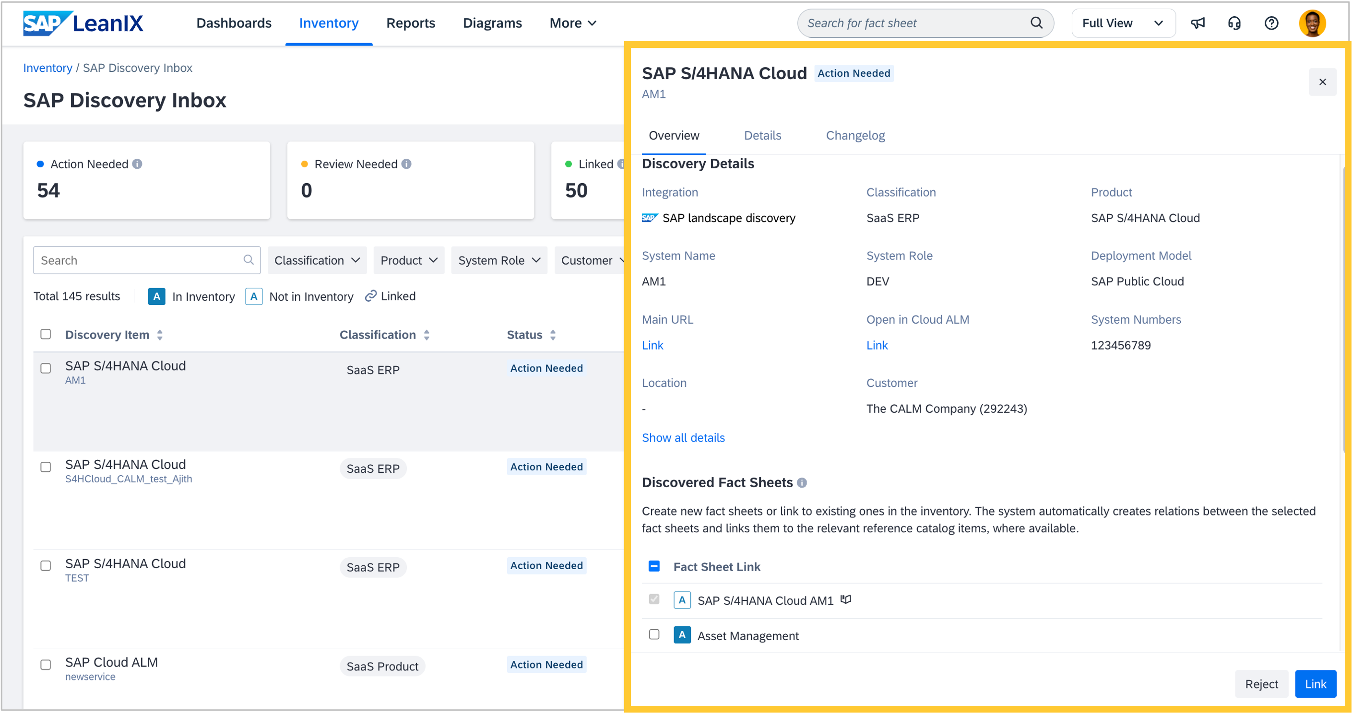The width and height of the screenshot is (1352, 714).
Task: Sort by Discovery Item column arrows
Action: click(x=160, y=335)
